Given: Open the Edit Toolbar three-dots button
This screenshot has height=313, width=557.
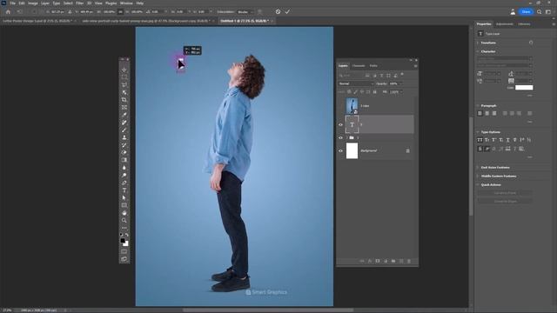Looking at the screenshot, I should coord(124,228).
